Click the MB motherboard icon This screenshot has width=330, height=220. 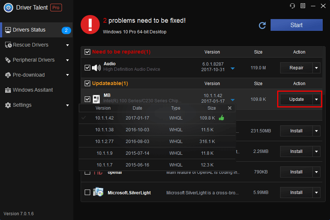click(x=96, y=99)
